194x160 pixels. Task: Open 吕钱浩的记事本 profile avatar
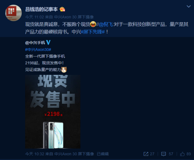14,13
